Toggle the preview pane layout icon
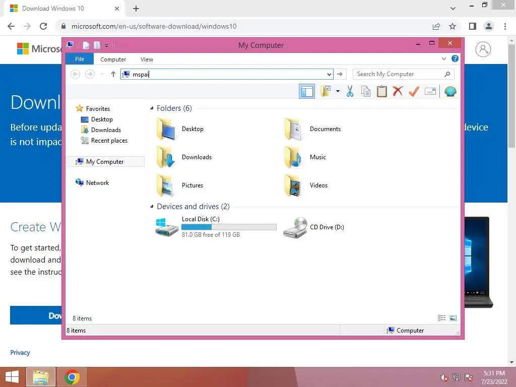Screen dimensions: 516x387 pyautogui.click(x=307, y=92)
